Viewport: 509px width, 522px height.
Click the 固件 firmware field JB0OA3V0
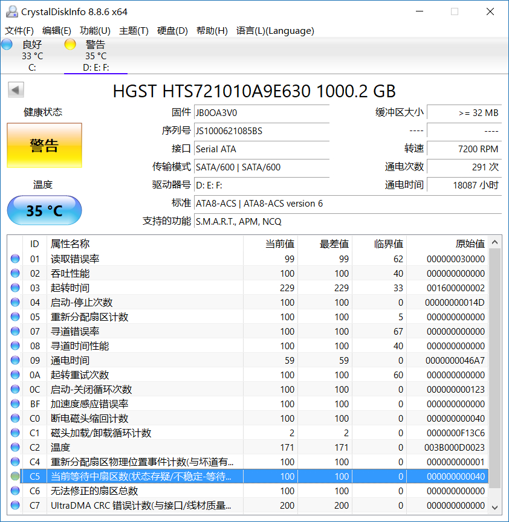[262, 113]
